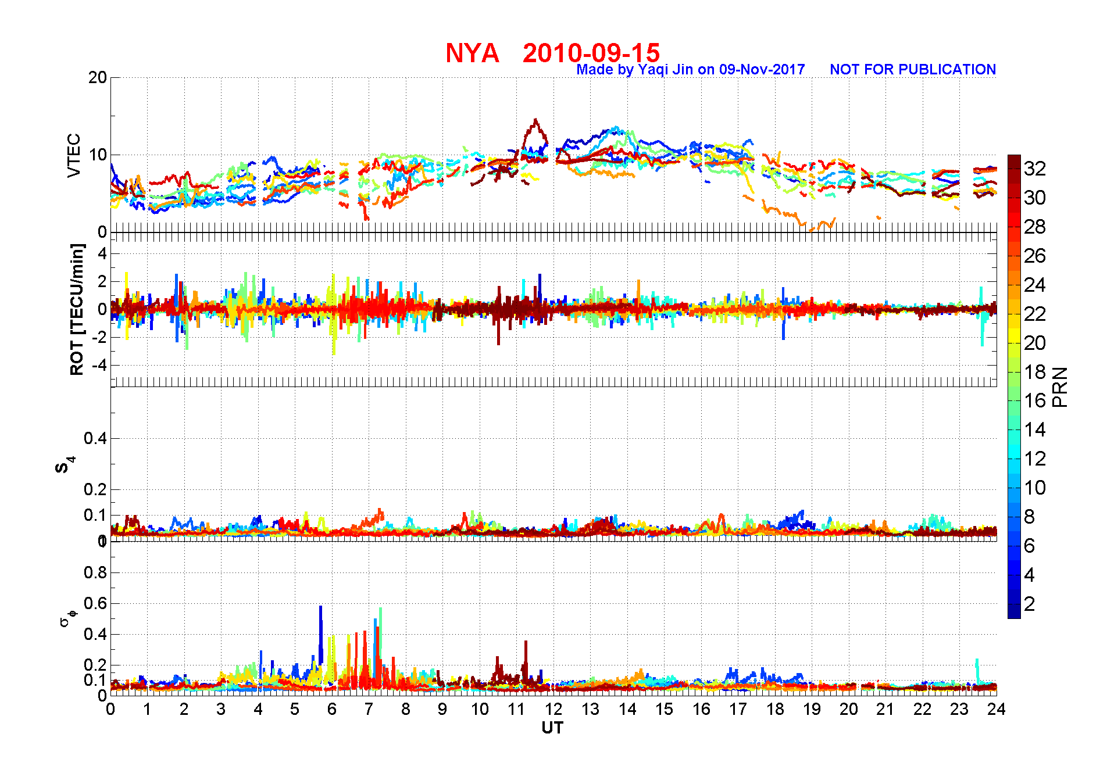The width and height of the screenshot is (1107, 773).
Task: Click the blue ROT spike near 18.3 UT
Action: (783, 314)
